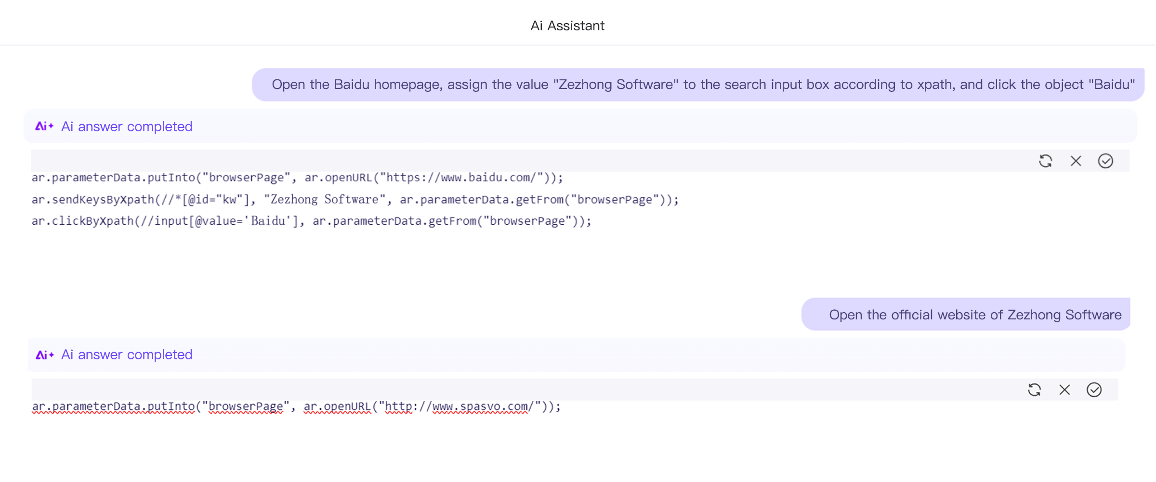This screenshot has width=1156, height=482.
Task: Discard the Baidu automation code block
Action: pos(1076,161)
